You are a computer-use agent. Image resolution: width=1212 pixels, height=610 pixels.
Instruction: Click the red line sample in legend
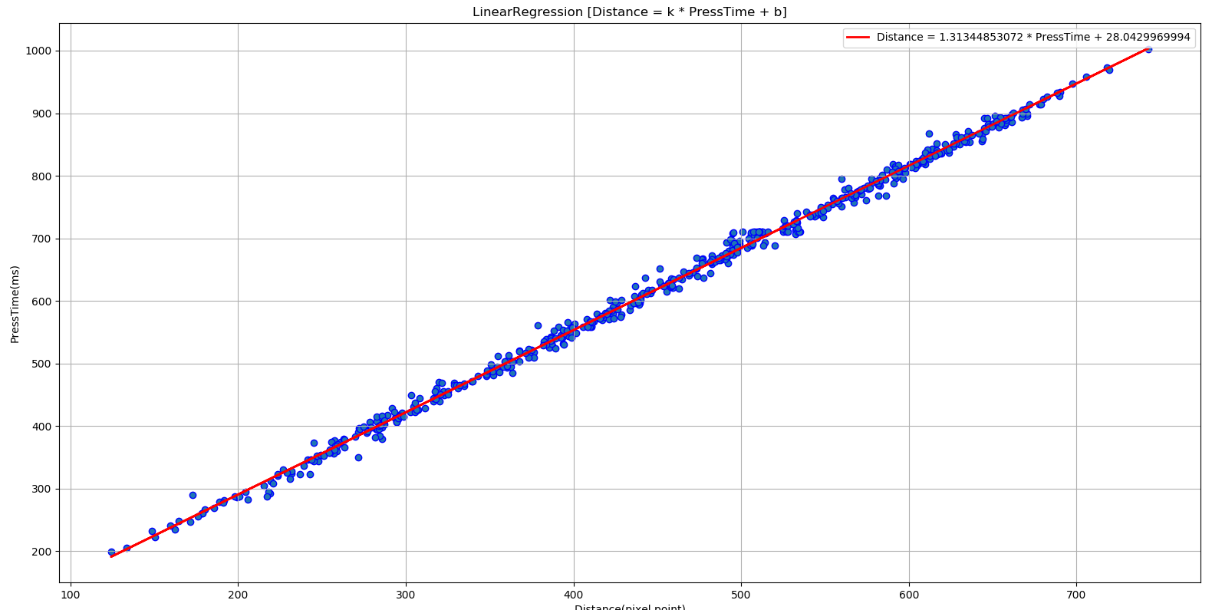[x=858, y=37]
